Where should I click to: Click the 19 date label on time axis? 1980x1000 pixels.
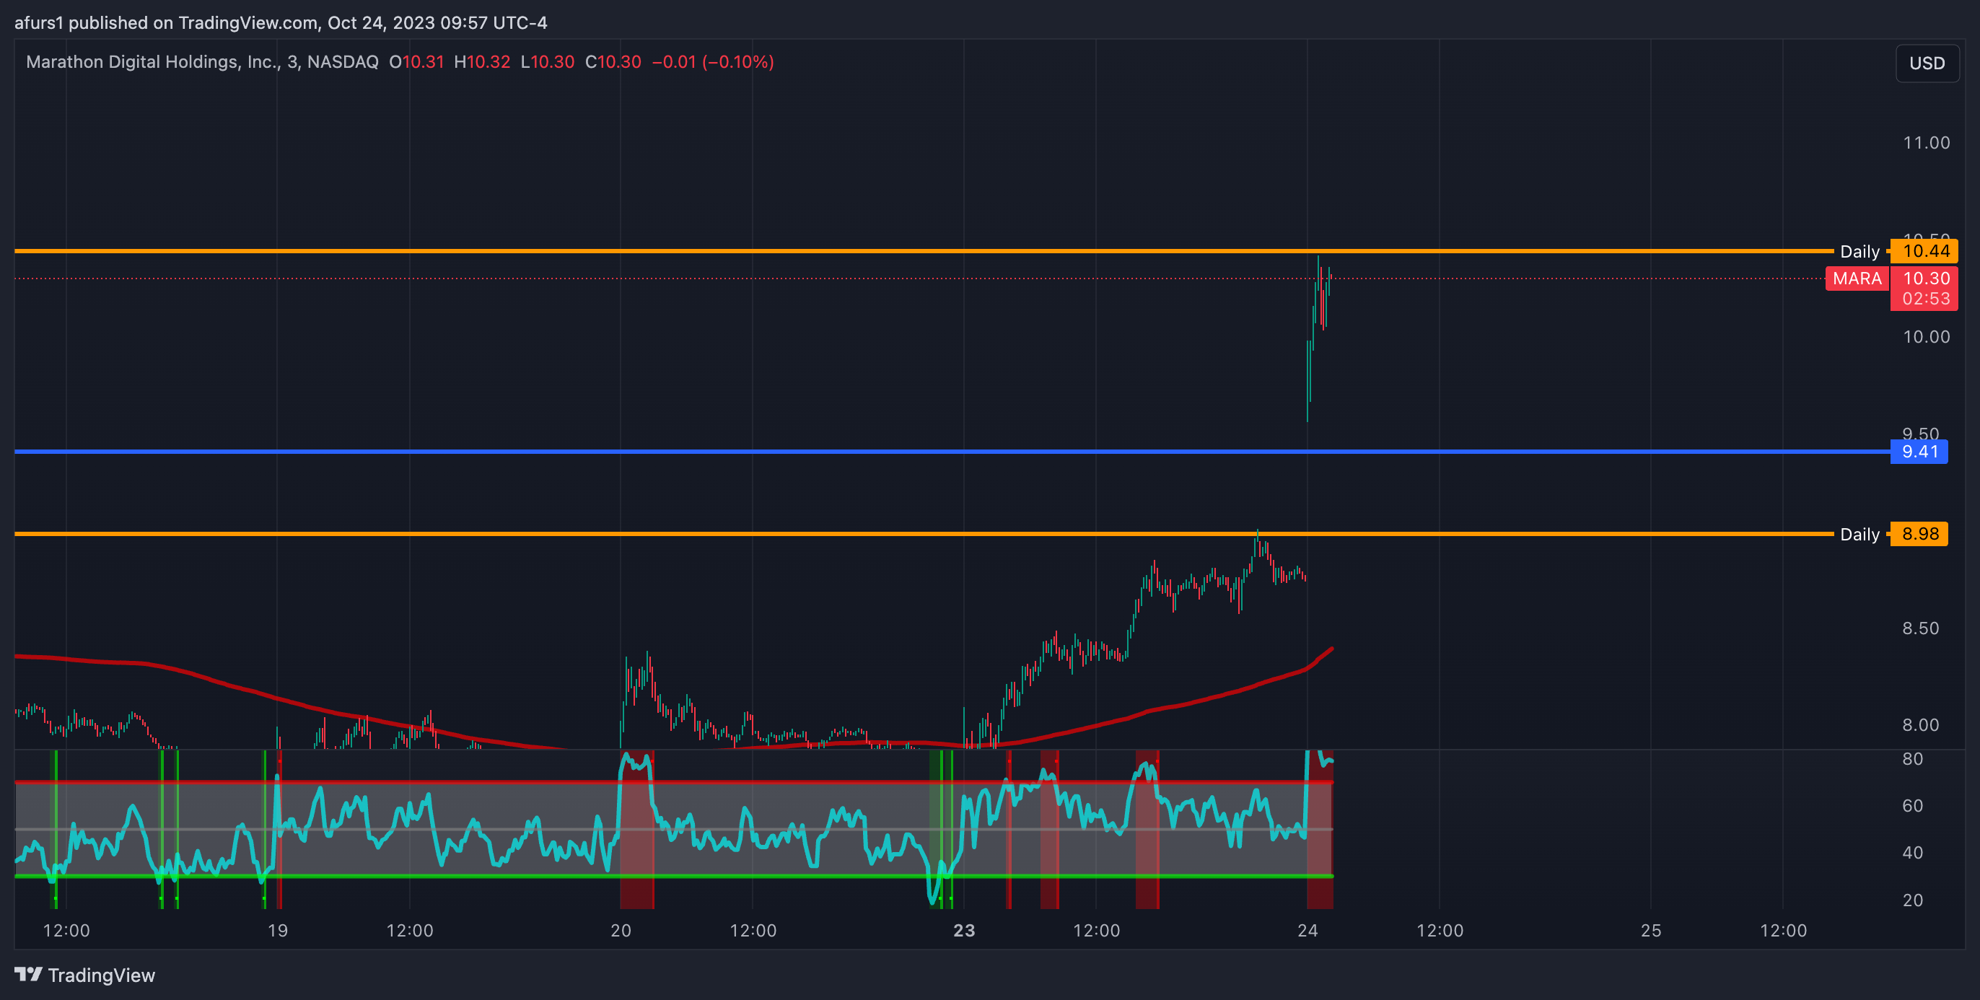[278, 931]
